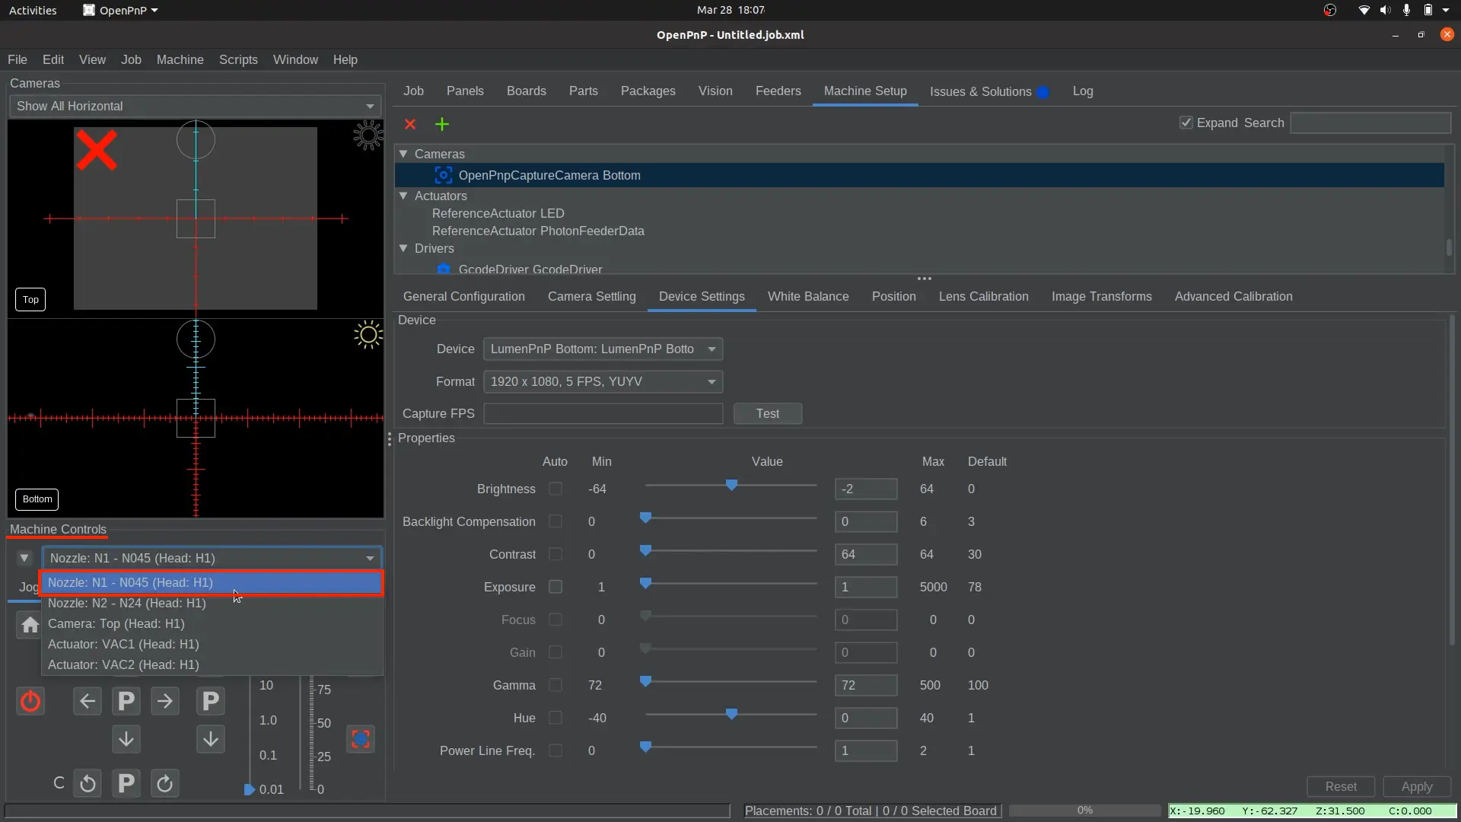This screenshot has height=822, width=1461.
Task: Select Camera: Top (Head: H1) option
Action: (x=116, y=623)
